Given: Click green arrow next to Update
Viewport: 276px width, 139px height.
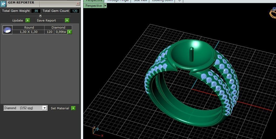Looking at the screenshot, I should click(28, 20).
